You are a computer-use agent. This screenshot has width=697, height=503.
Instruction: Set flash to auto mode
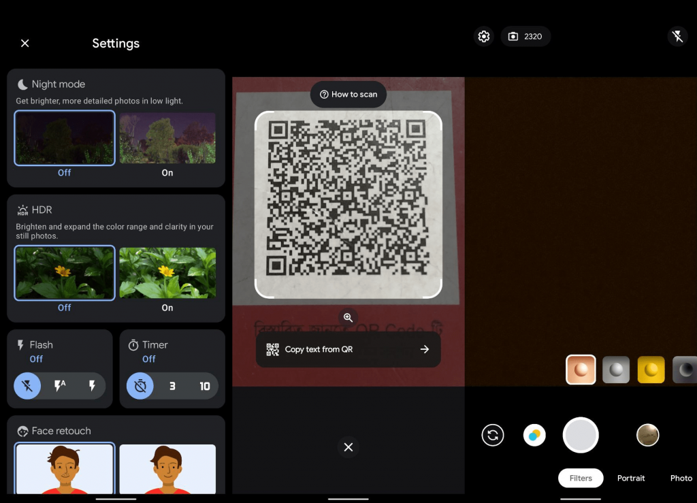tap(60, 386)
